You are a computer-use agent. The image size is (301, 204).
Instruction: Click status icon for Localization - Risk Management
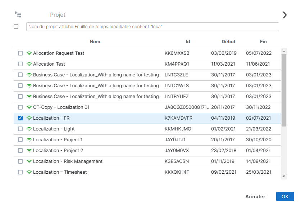point(29,161)
